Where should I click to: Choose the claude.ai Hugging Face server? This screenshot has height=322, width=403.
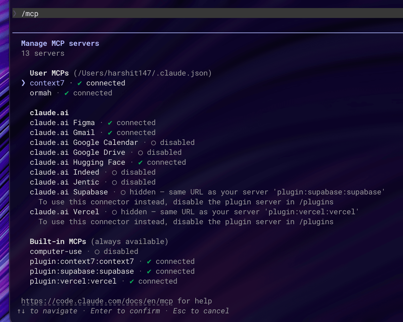click(x=108, y=162)
